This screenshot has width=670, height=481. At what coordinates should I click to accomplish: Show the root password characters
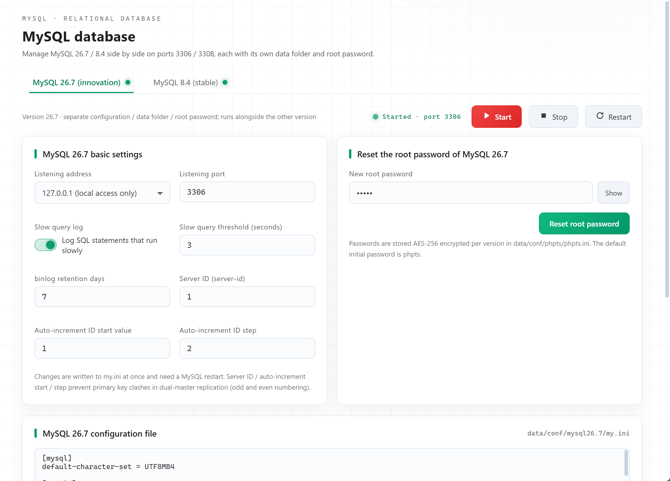tap(613, 193)
